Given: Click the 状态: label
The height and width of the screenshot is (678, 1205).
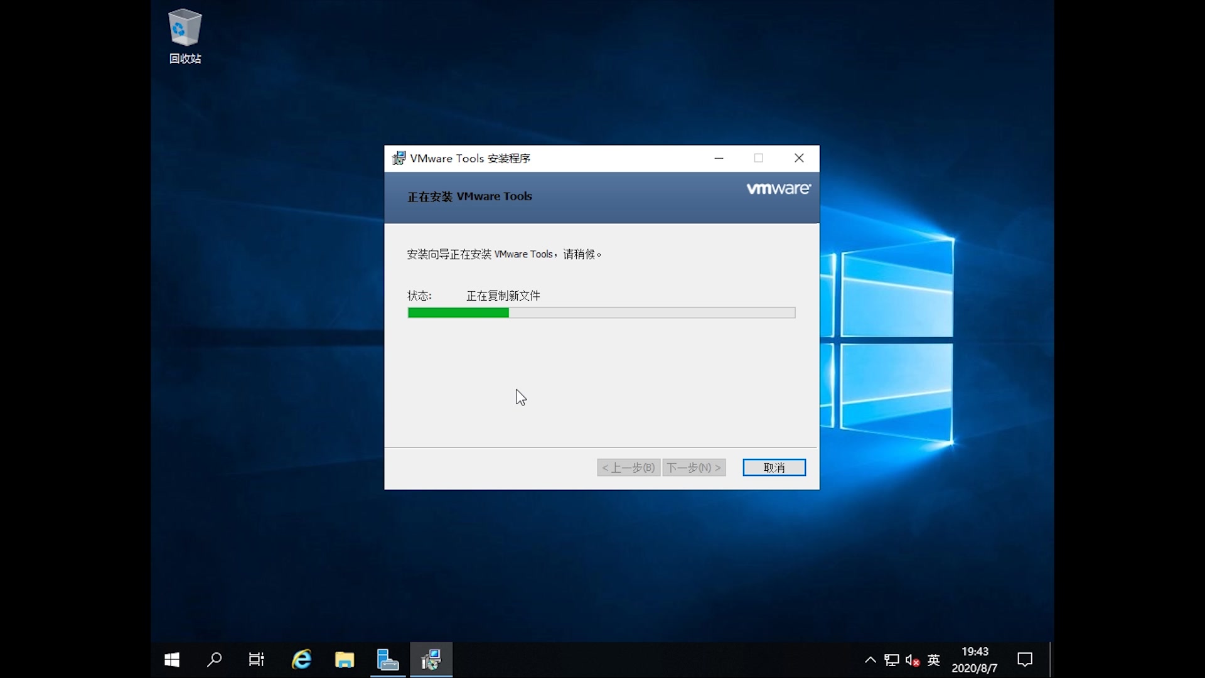Looking at the screenshot, I should click(x=419, y=296).
